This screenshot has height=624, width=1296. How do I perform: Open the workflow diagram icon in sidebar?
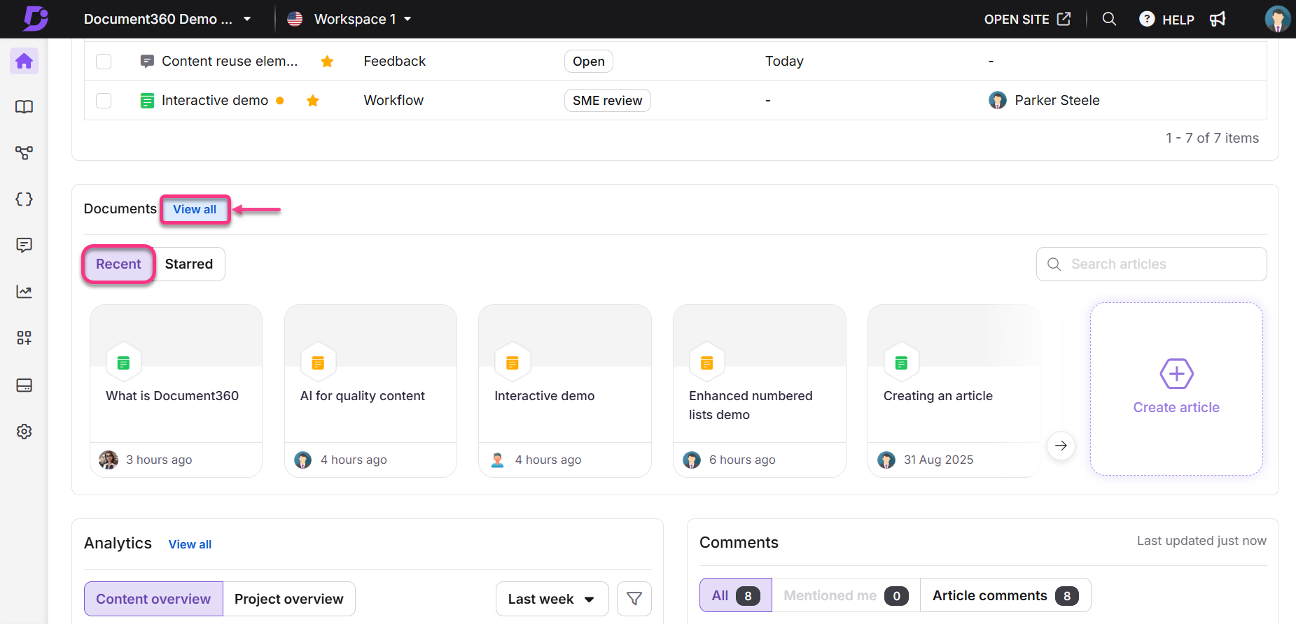tap(24, 153)
